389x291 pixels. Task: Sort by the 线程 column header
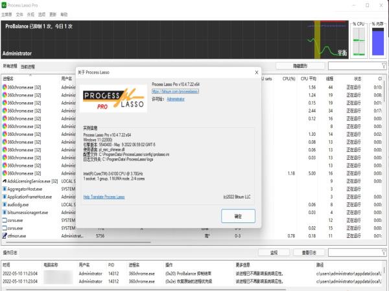point(329,79)
